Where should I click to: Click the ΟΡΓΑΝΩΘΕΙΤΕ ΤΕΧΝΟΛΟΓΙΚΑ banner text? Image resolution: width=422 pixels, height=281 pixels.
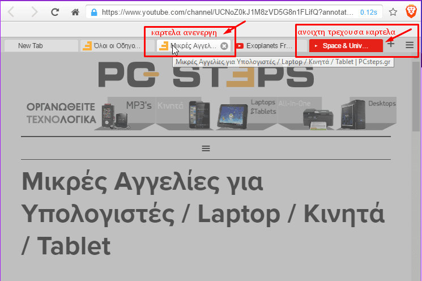(61, 113)
